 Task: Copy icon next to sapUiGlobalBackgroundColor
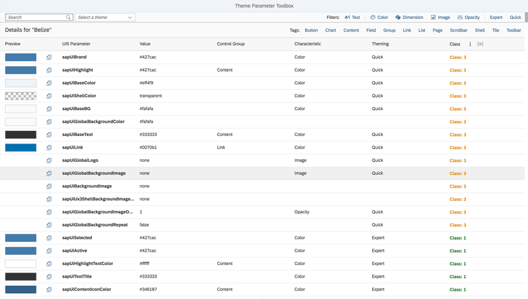(49, 121)
